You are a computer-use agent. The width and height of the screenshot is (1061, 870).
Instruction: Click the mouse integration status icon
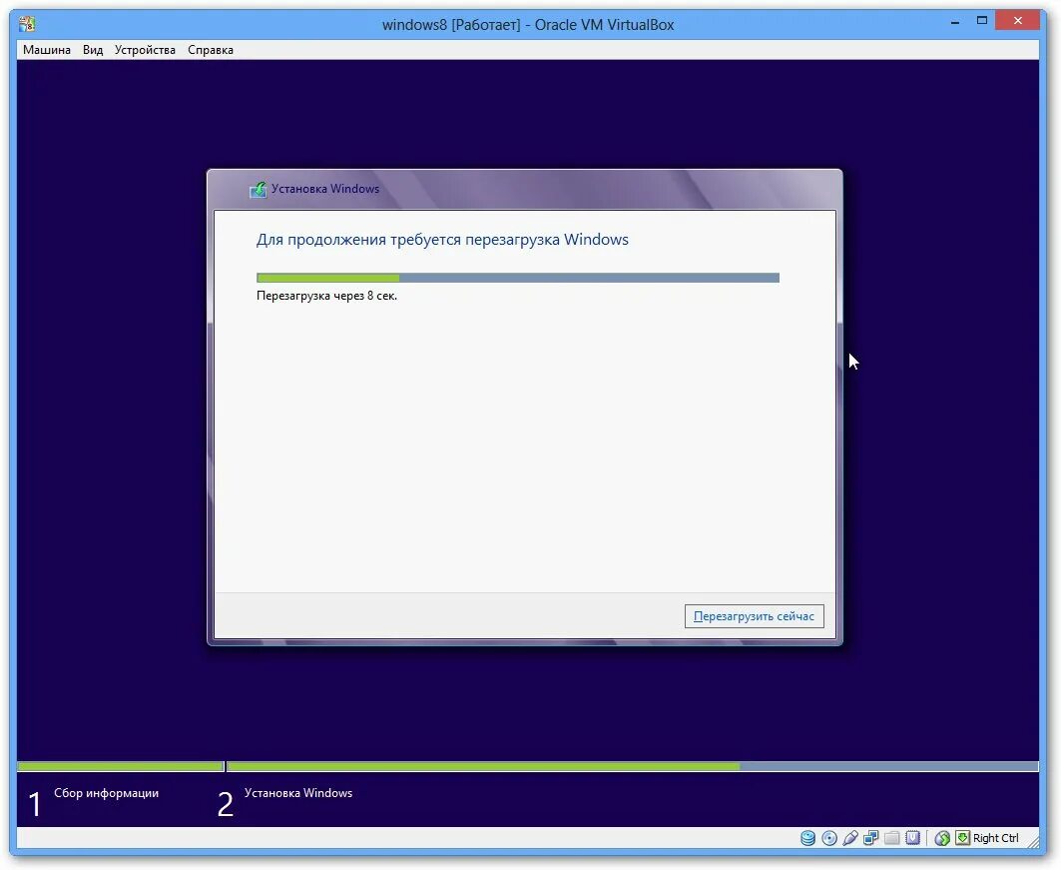point(942,838)
